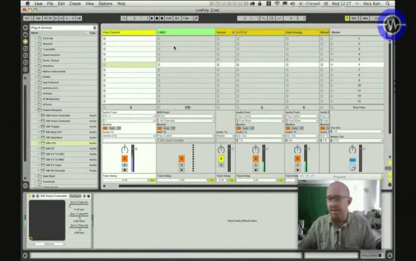The height and width of the screenshot is (261, 416).
Task: Select the Poly Control track header
Action: pyautogui.click(x=129, y=32)
